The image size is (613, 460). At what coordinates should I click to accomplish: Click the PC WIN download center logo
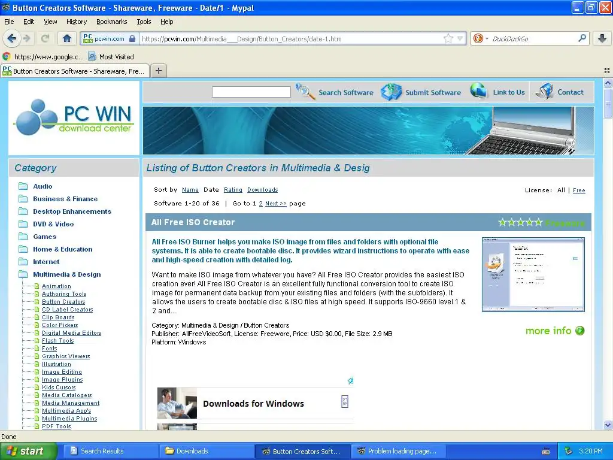click(x=74, y=117)
